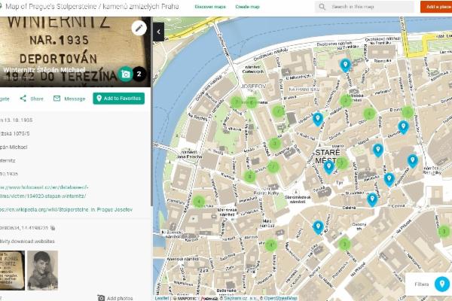Click the pencil edit icon on header photo
452x301 pixels.
pos(139,28)
